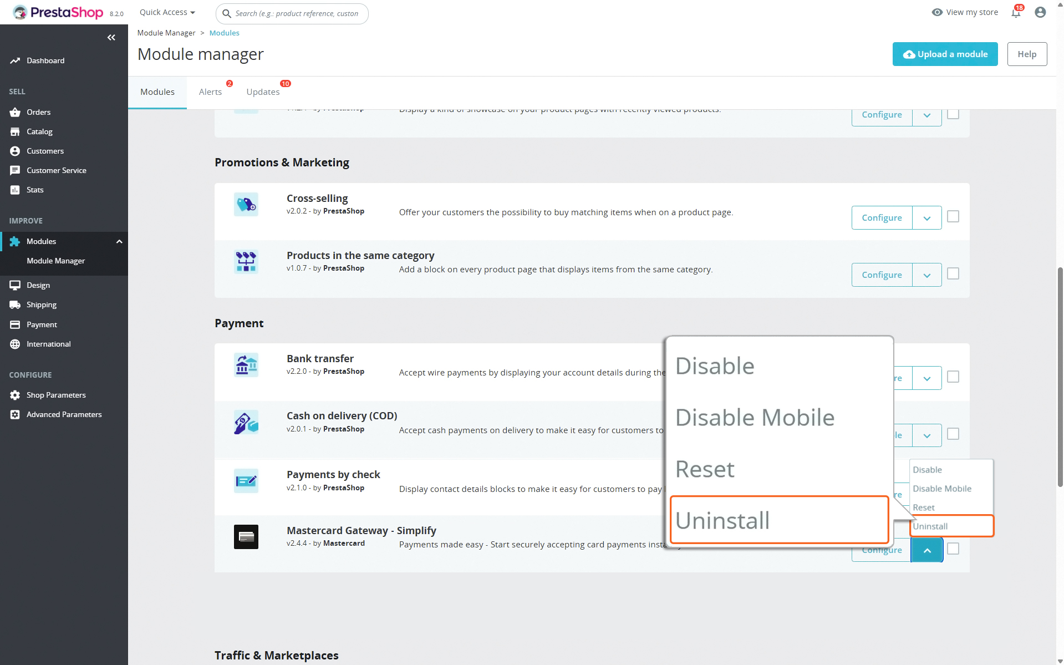Click the Bank transfer module title
Image resolution: width=1064 pixels, height=665 pixels.
point(320,358)
